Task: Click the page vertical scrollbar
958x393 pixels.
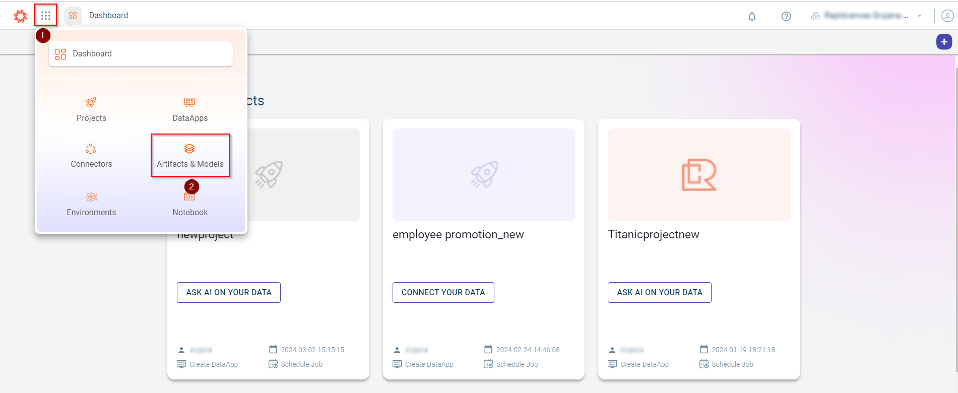Action: [x=955, y=202]
